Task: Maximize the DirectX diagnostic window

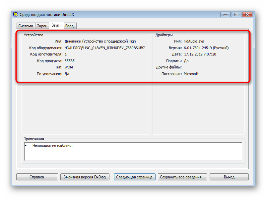Action: pos(236,15)
